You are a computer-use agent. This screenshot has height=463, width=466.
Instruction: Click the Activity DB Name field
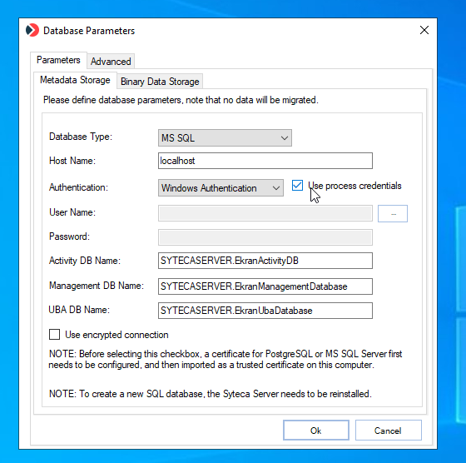tap(265, 261)
